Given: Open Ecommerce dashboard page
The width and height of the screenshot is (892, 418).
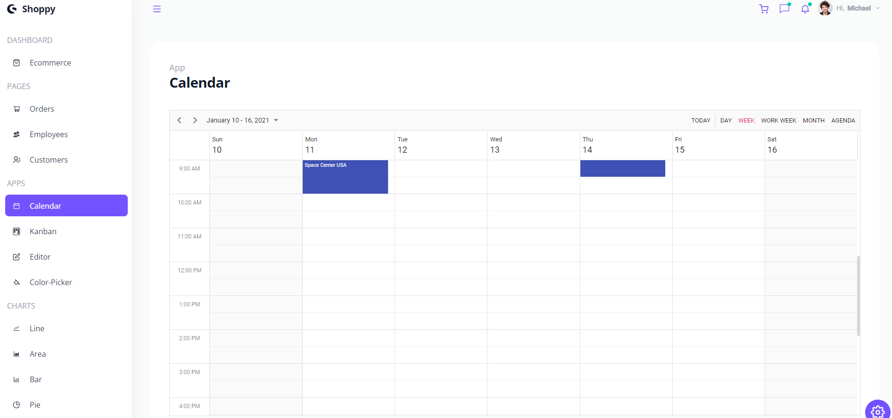Looking at the screenshot, I should 66,63.
